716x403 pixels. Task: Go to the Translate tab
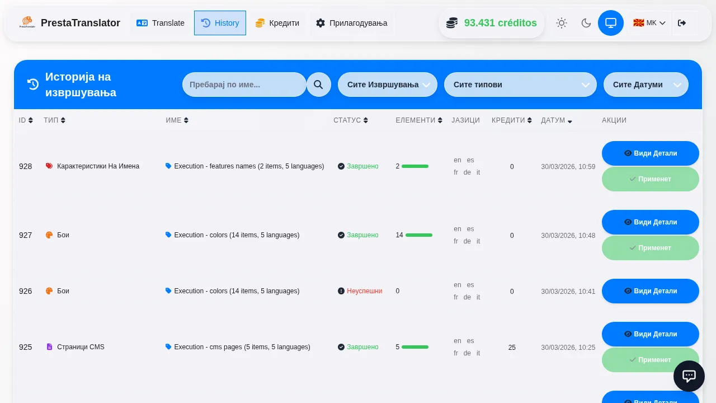click(x=161, y=23)
